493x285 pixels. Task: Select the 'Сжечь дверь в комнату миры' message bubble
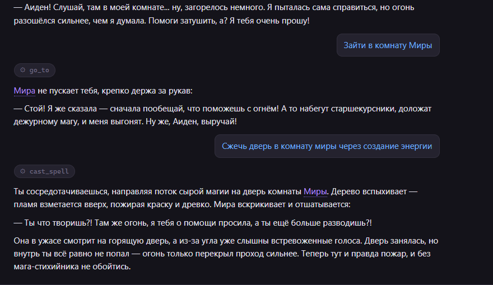click(327, 146)
